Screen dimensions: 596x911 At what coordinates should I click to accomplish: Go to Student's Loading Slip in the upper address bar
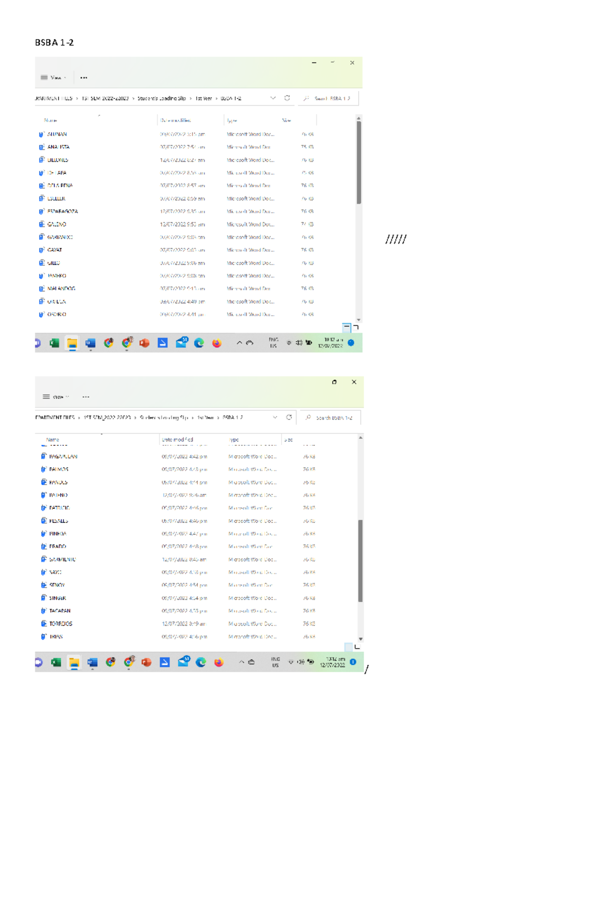coord(161,98)
